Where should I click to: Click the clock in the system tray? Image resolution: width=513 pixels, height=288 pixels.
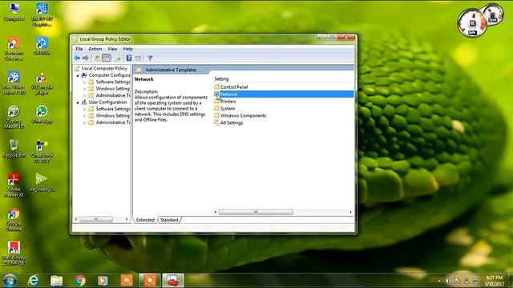pyautogui.click(x=495, y=281)
